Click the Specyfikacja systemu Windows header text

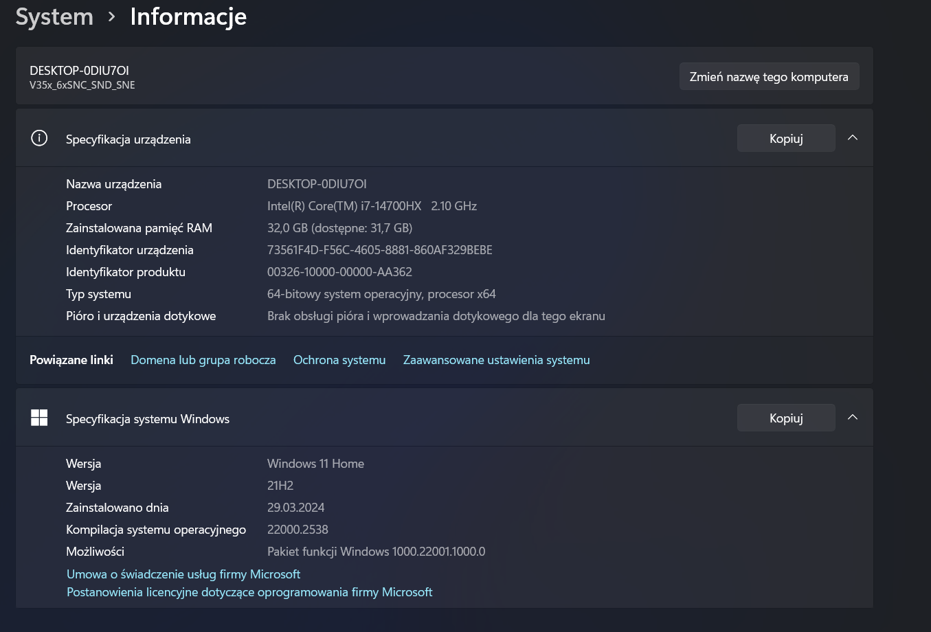tap(148, 419)
